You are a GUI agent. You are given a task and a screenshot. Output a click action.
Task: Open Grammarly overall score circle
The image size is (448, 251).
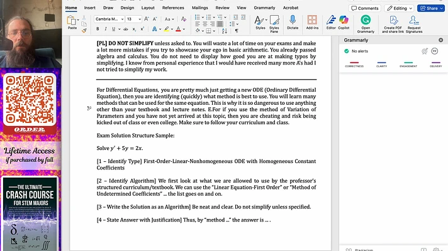(x=435, y=51)
